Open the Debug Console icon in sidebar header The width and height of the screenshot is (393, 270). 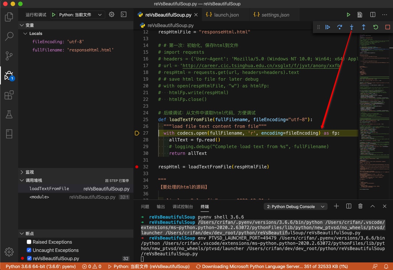(124, 15)
